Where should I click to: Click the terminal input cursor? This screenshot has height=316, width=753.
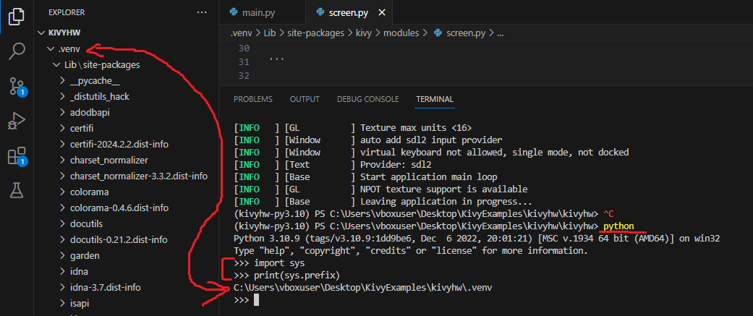[x=257, y=300]
